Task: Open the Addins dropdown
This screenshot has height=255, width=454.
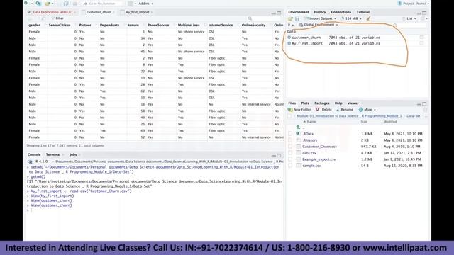Action: (145, 4)
